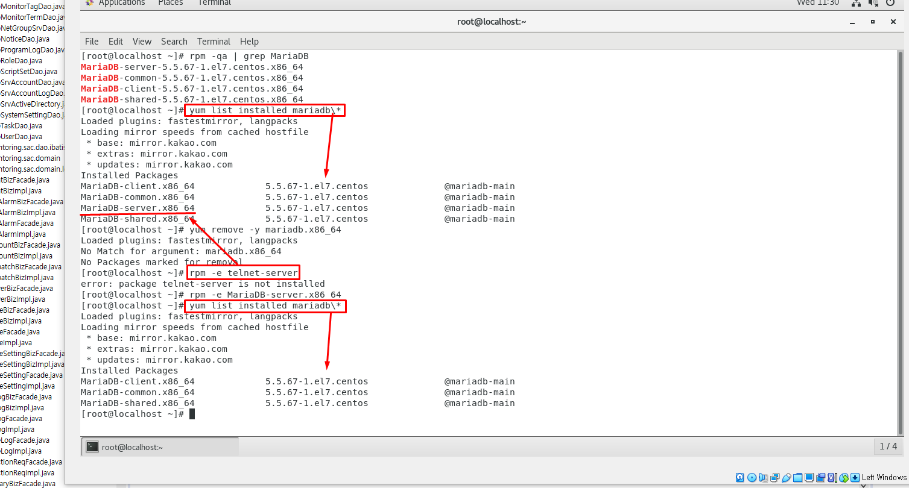Click 'error: package telnet-server is not installed' line

coord(203,284)
